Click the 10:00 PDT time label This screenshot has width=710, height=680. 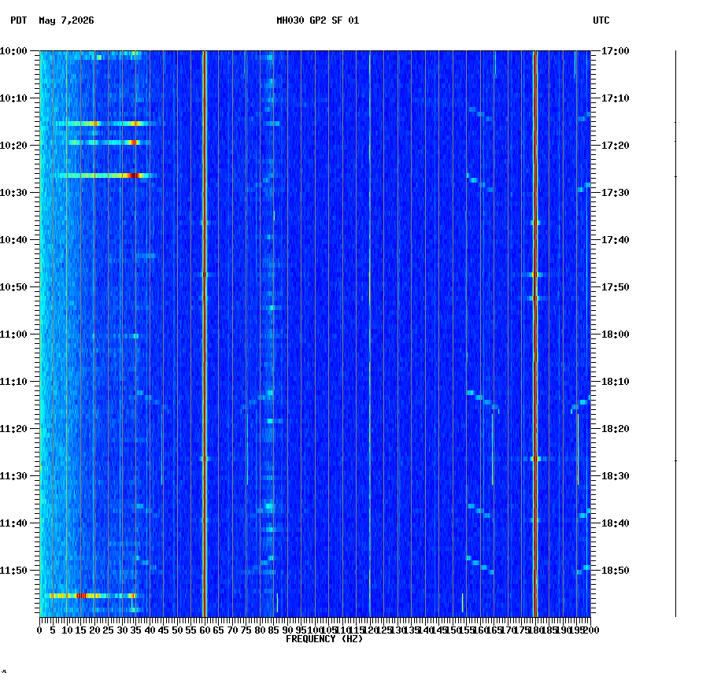click(13, 51)
